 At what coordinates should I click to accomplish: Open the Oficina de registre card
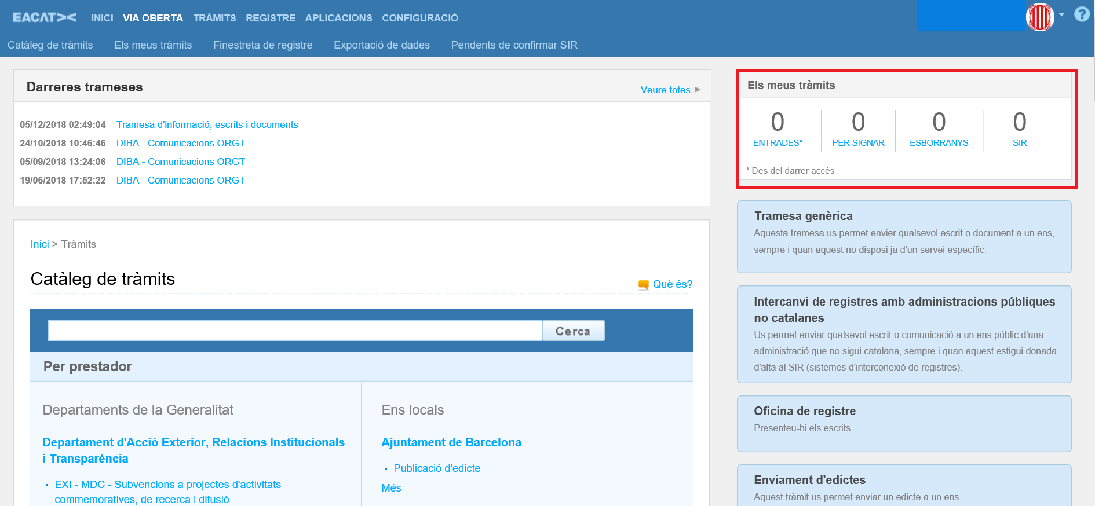tap(904, 423)
